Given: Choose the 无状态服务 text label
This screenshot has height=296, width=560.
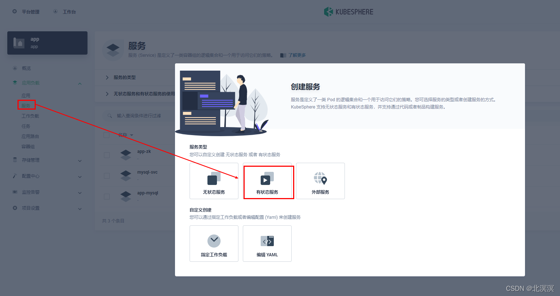Looking at the screenshot, I should point(214,192).
